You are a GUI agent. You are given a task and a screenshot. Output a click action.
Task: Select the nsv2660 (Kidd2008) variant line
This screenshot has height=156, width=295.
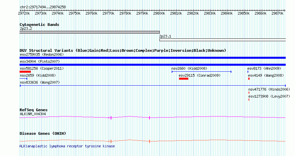coord(202,72)
